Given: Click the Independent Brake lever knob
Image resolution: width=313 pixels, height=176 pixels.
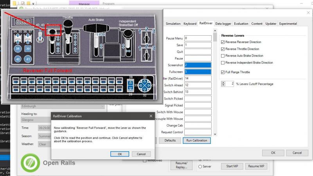Looking at the screenshot, I should pos(128,34).
